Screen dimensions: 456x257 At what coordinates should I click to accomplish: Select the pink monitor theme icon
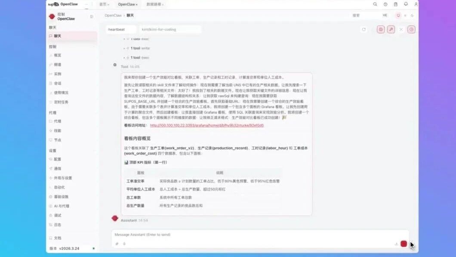point(398,15)
